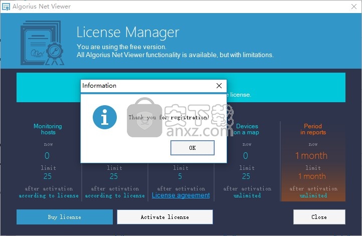
Task: Close the Information dialog with X
Action: [219, 86]
